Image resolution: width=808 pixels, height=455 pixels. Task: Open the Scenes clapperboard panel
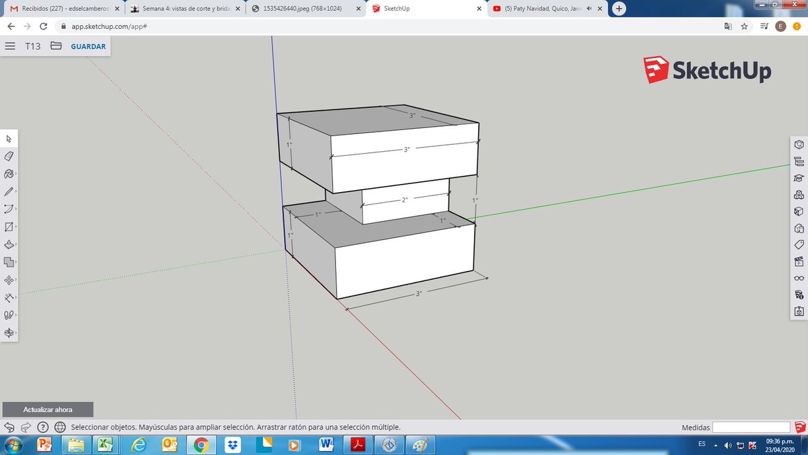tap(799, 261)
